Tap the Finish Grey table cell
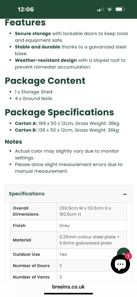Screen dimensions: 137x297 pyautogui.click(x=92, y=226)
